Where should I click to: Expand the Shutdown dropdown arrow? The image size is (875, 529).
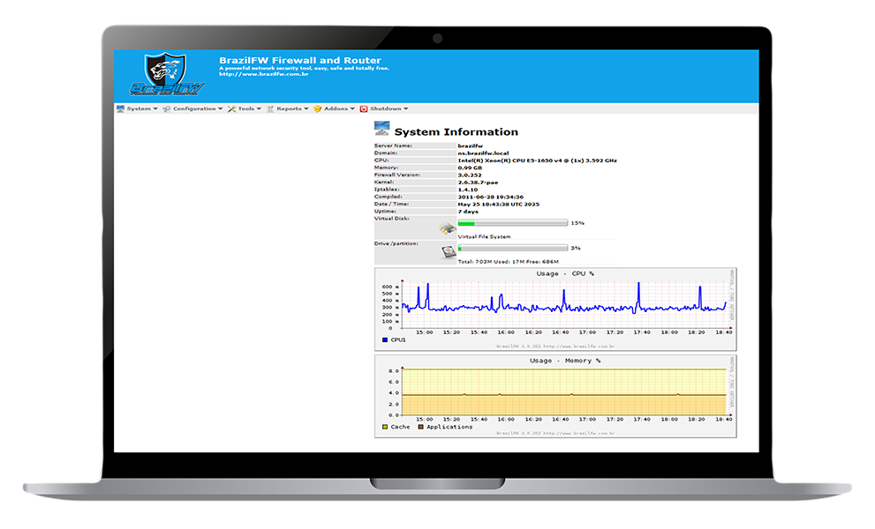click(x=405, y=109)
